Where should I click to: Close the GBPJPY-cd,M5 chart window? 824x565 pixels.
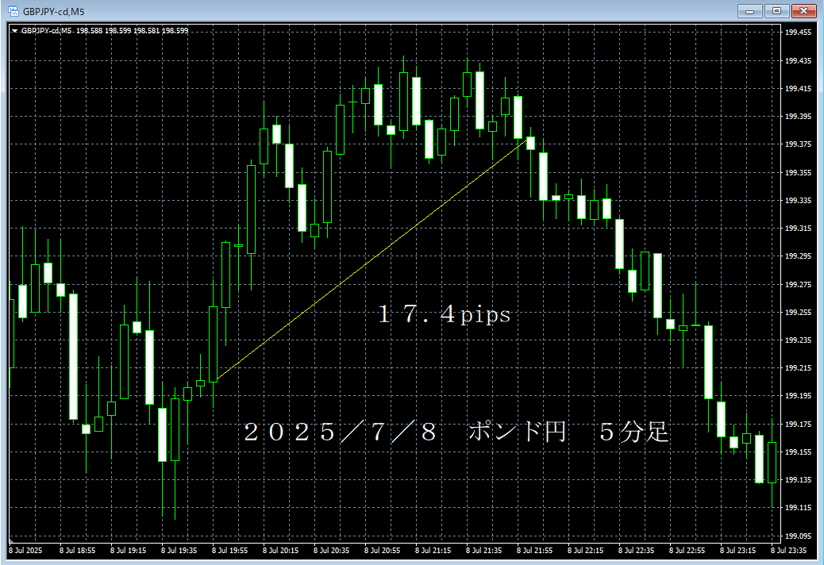pyautogui.click(x=803, y=11)
